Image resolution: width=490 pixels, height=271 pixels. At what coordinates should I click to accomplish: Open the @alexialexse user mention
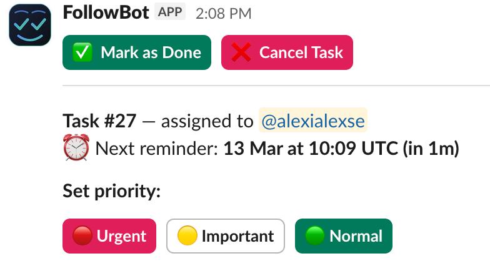click(x=312, y=121)
